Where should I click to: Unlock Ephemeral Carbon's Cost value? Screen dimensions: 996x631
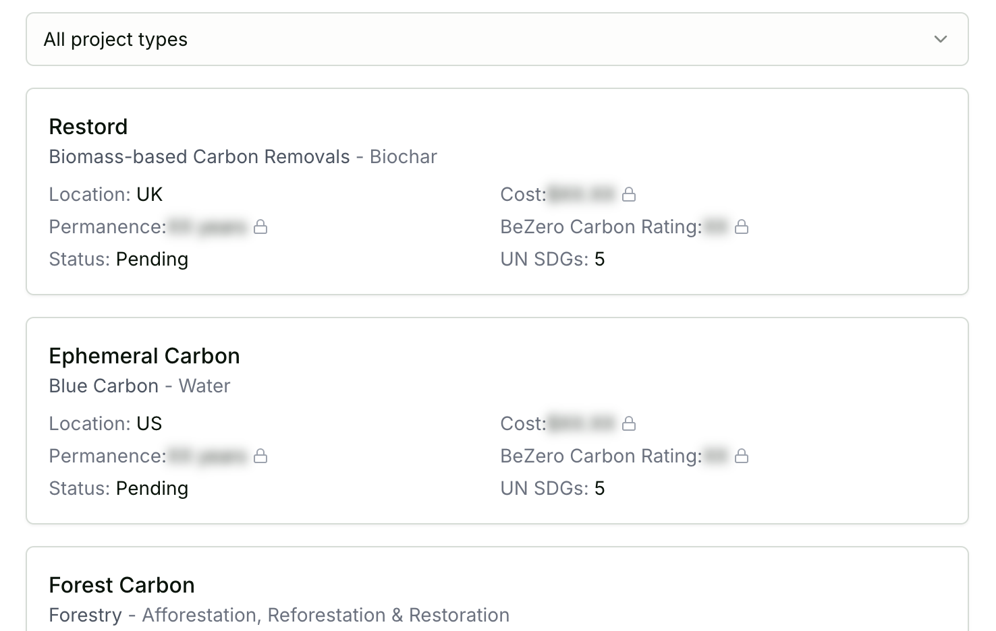(629, 423)
